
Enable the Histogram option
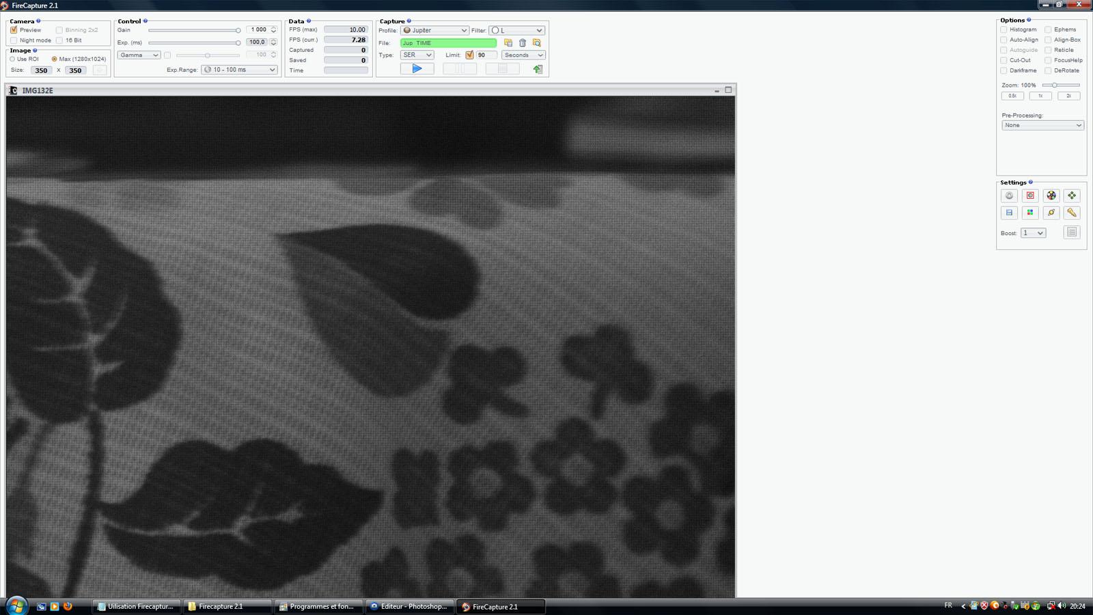(1004, 30)
